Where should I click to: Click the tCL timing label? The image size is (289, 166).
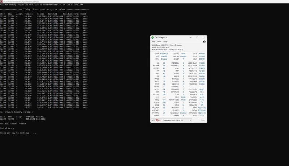point(158,63)
